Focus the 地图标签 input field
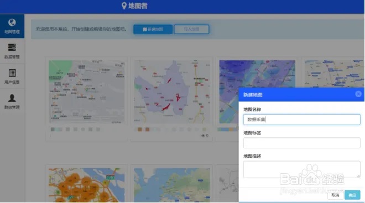 tap(302, 143)
